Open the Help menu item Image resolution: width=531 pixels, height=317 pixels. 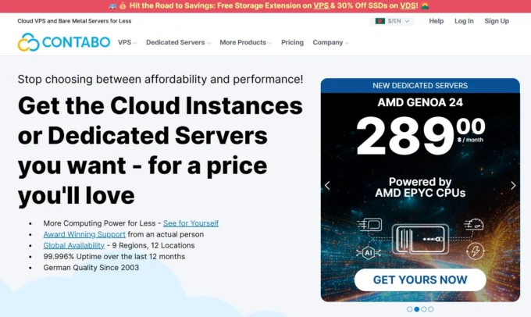[436, 21]
